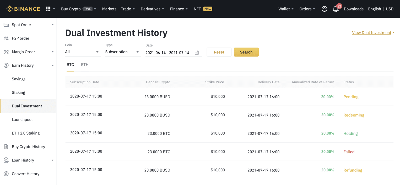Click the Status column header

click(349, 82)
